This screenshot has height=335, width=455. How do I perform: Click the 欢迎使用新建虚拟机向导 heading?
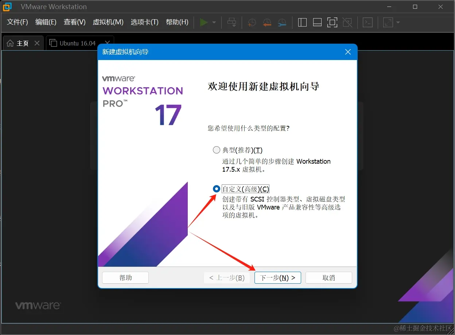(264, 87)
